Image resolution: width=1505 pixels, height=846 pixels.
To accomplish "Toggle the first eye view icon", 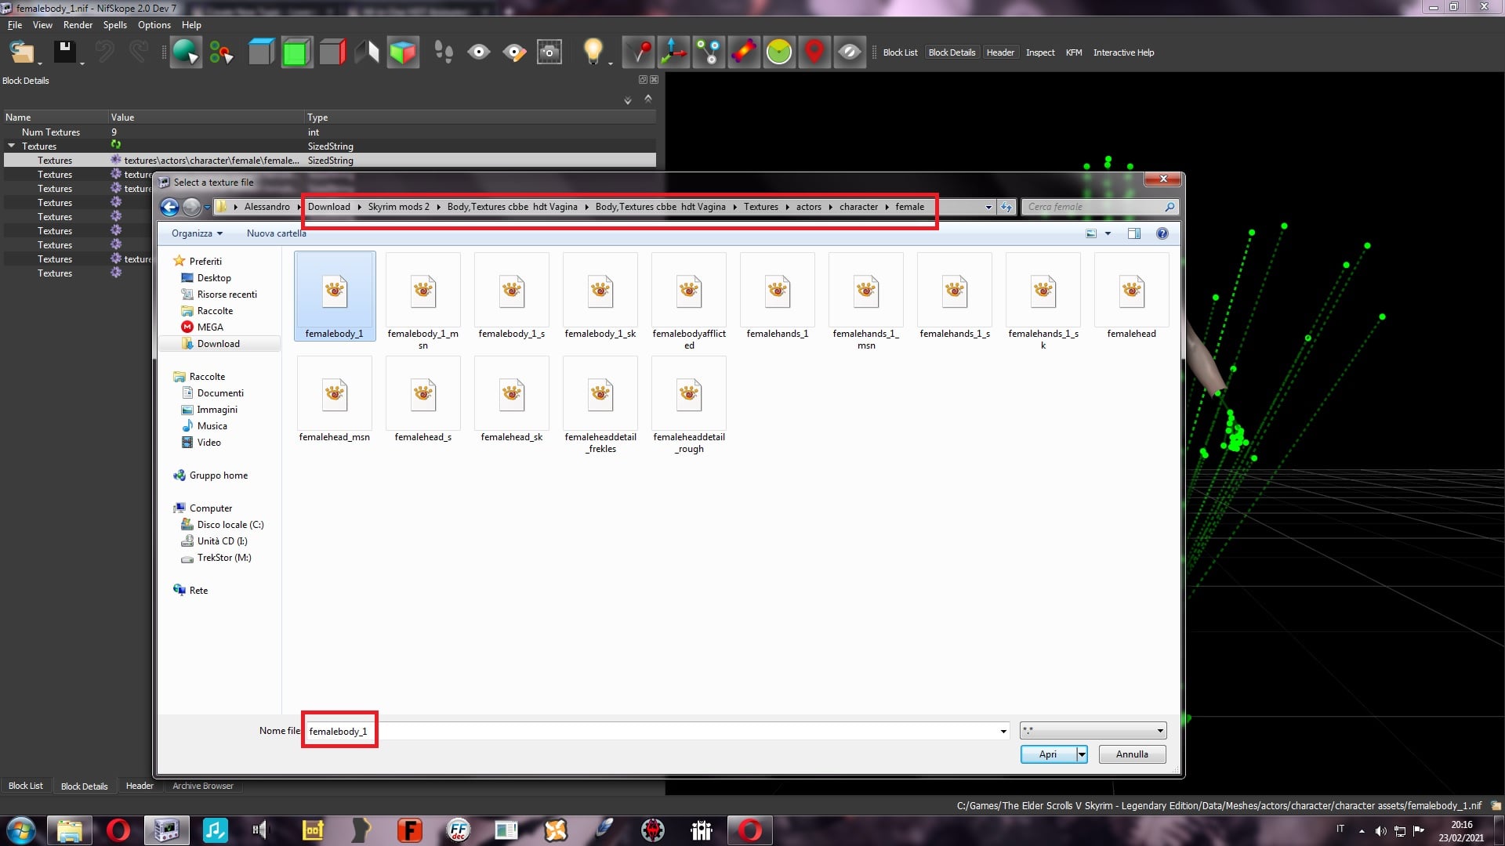I will (479, 52).
